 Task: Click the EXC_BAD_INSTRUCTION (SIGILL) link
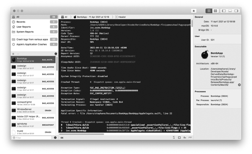tap(108, 88)
